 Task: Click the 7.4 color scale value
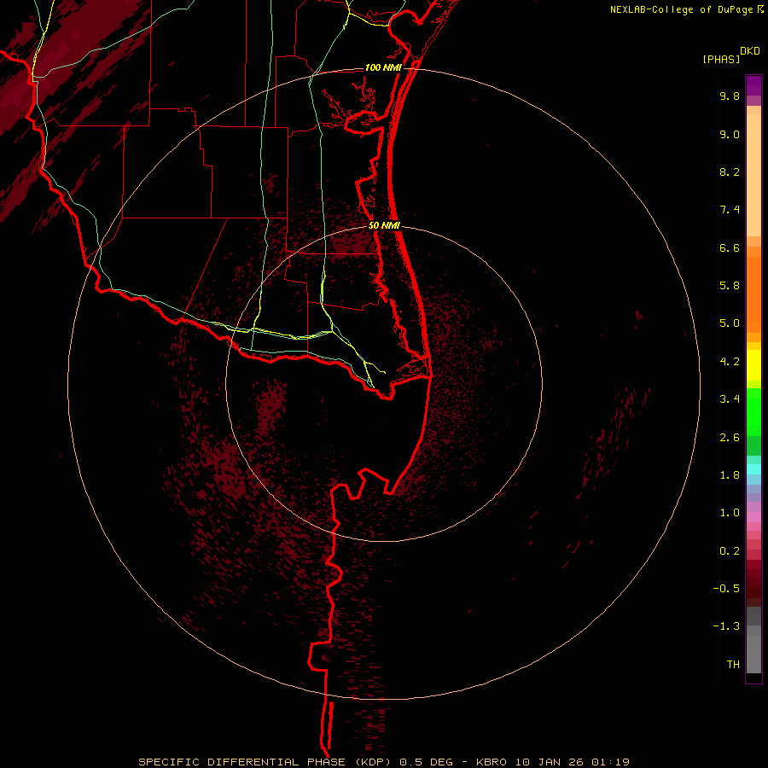[730, 210]
